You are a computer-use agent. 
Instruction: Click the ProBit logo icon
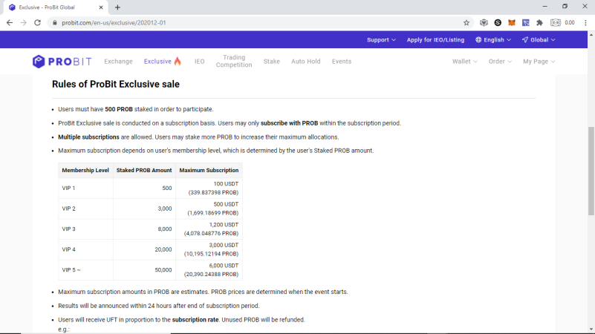[x=39, y=62]
